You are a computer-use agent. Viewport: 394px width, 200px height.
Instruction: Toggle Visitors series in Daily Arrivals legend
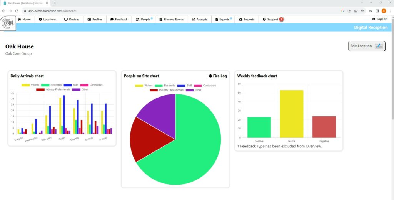coord(25,85)
